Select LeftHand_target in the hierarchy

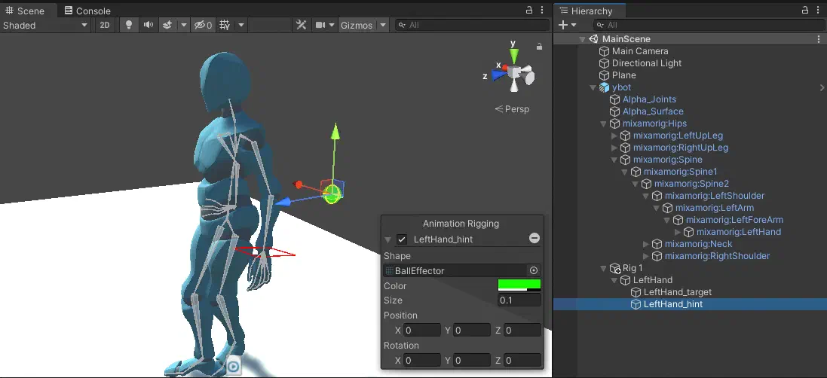point(677,292)
